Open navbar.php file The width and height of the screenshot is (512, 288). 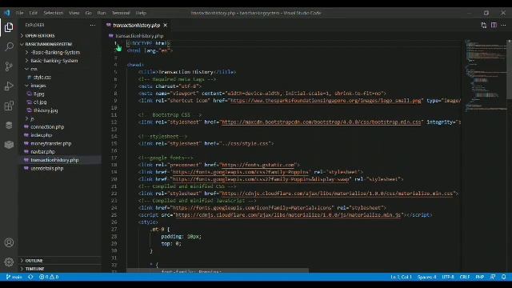[59, 151]
